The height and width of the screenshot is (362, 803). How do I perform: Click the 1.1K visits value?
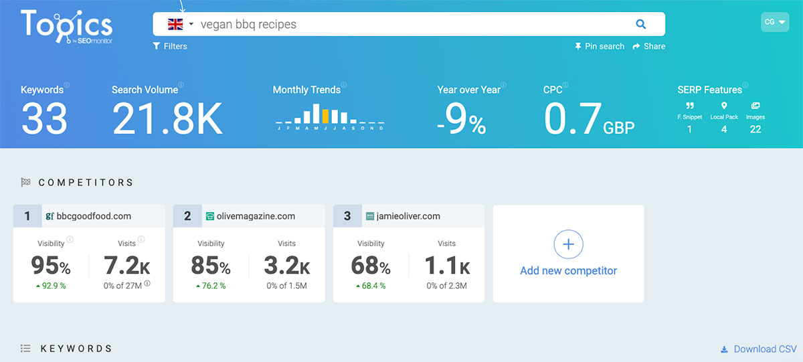pos(447,266)
